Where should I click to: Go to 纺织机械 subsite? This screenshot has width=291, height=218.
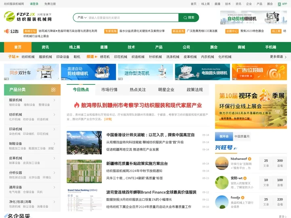[x=28, y=57]
